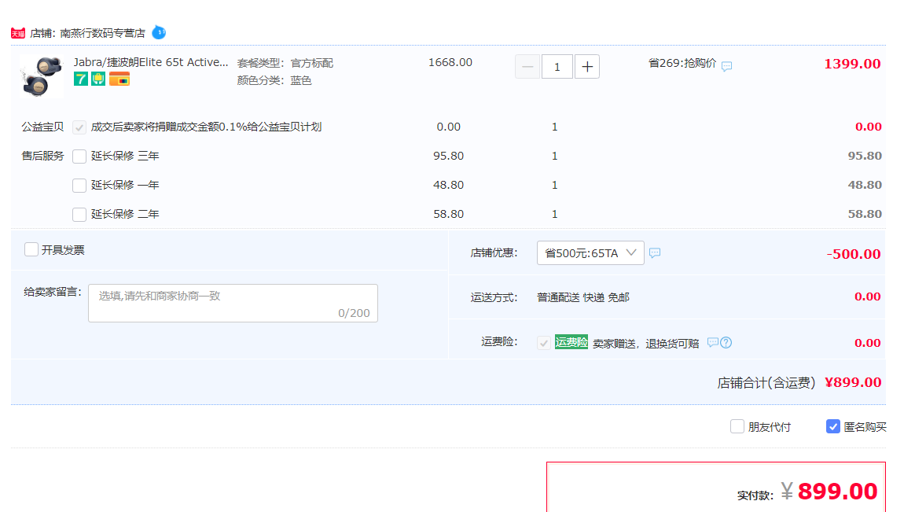The height and width of the screenshot is (512, 915).
Task: Click the 95.80 three-year warranty unit price
Action: pos(448,156)
